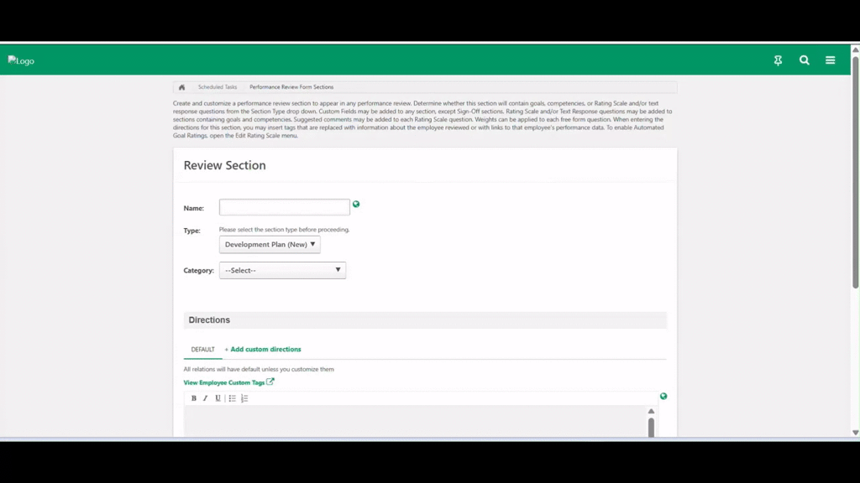860x483 pixels.
Task: Open the hamburger menu icon
Action: 831,60
